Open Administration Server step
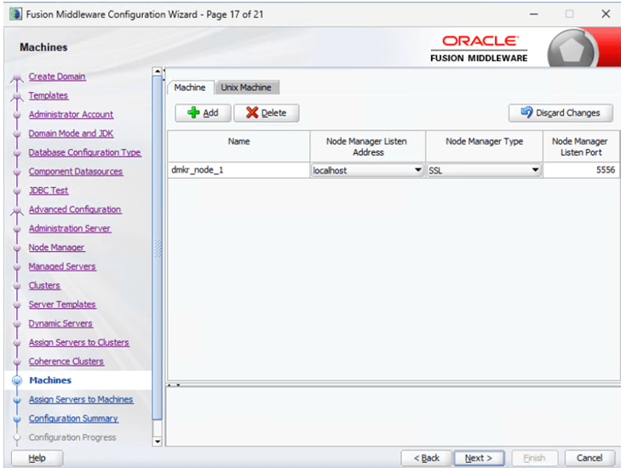Image resolution: width=621 pixels, height=468 pixels. (70, 228)
